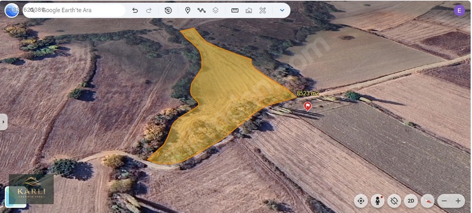Click the red flag placemark

[307, 106]
